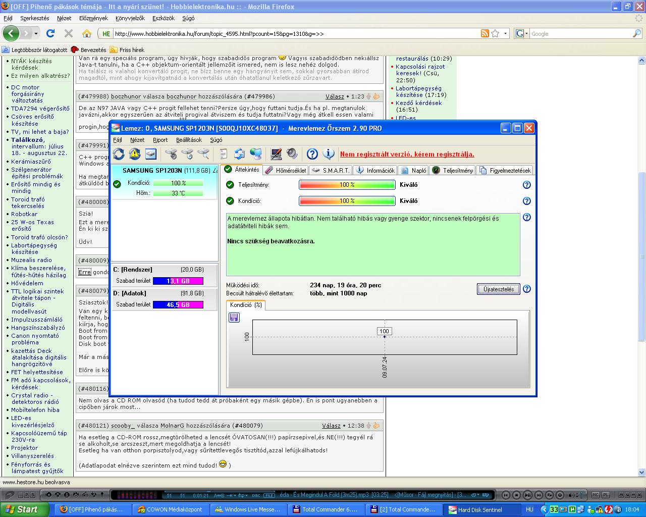646x517 pixels.
Task: Click the speaker sound toolbar icon
Action: click(x=292, y=154)
